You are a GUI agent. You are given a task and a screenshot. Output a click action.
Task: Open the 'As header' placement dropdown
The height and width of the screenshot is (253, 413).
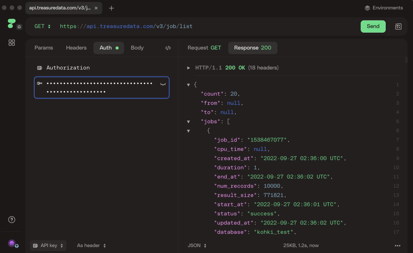[91, 245]
